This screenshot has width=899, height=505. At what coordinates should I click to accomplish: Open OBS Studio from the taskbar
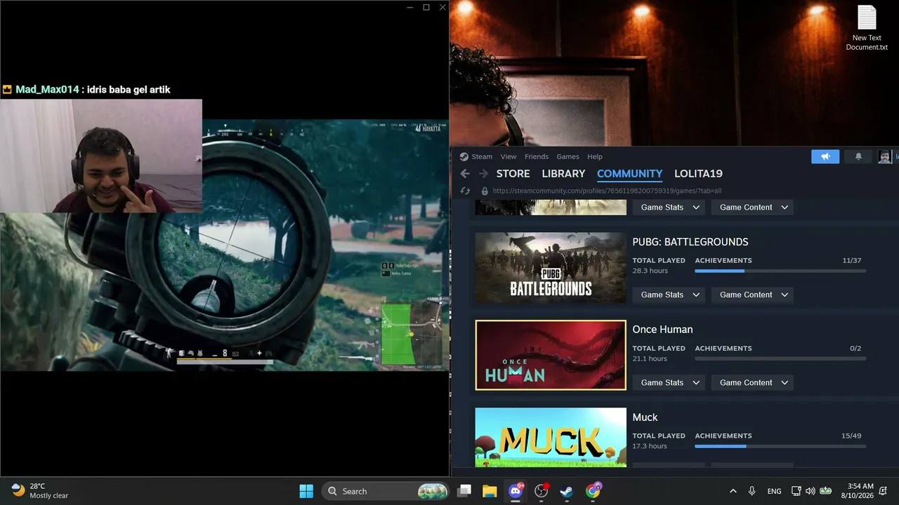pyautogui.click(x=541, y=491)
